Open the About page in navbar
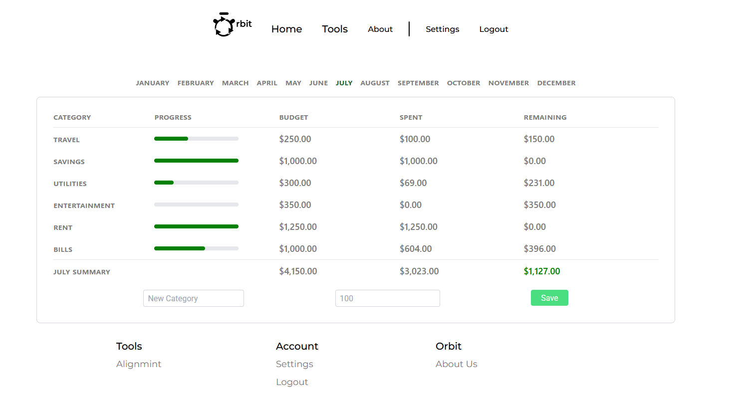The width and height of the screenshot is (730, 410). (x=380, y=29)
